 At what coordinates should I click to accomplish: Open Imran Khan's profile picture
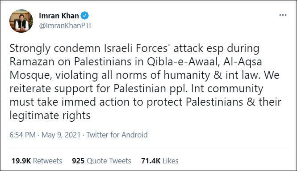21,21
